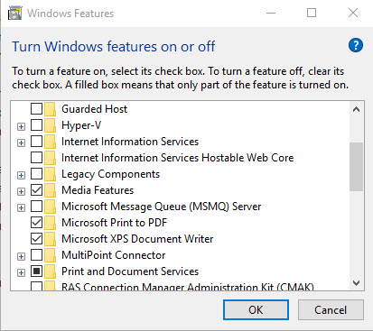Click the IIS Hostable Web Core folder icon
373x331 pixels.
pyautogui.click(x=50, y=158)
